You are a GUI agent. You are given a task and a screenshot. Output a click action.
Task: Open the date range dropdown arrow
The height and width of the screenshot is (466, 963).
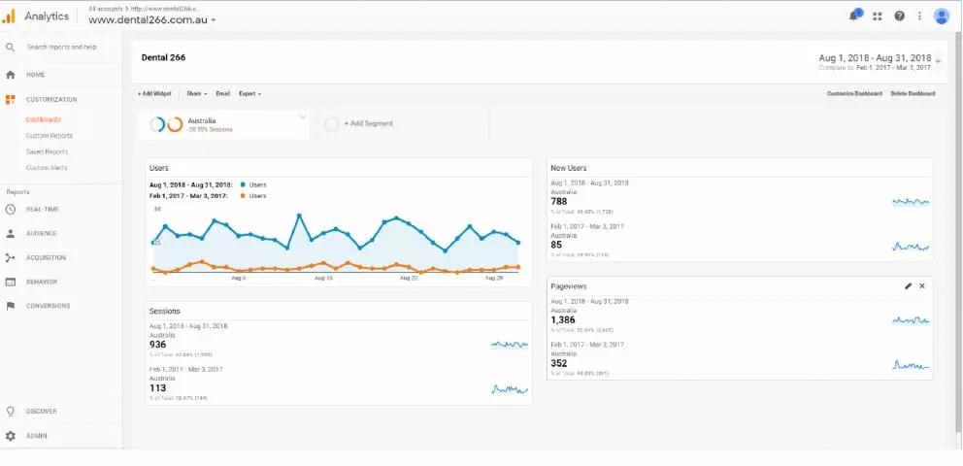tap(938, 61)
